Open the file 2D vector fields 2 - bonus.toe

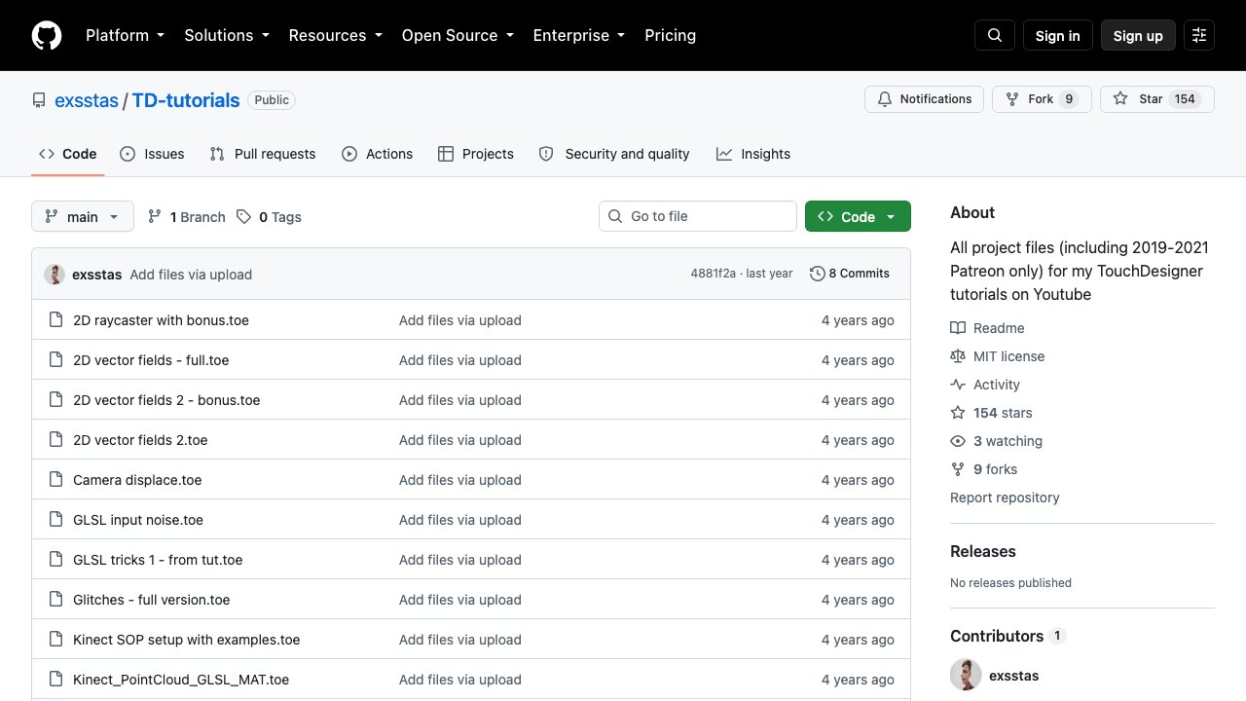[x=166, y=400]
